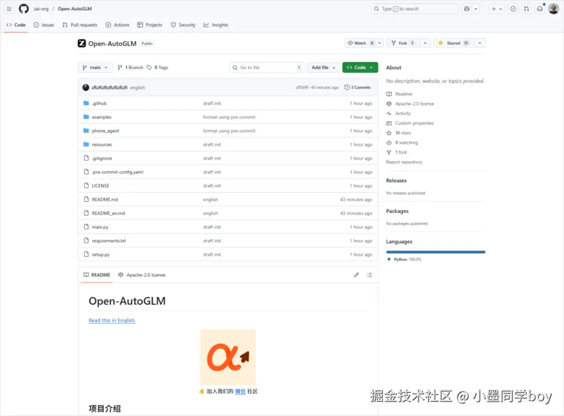Open the Insights tab

tap(216, 25)
